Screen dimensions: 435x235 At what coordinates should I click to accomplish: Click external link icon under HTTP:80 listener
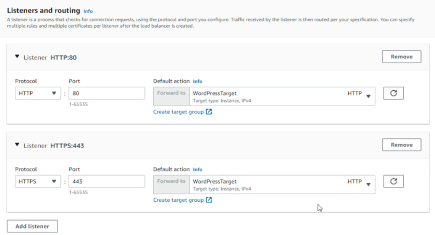click(x=209, y=112)
